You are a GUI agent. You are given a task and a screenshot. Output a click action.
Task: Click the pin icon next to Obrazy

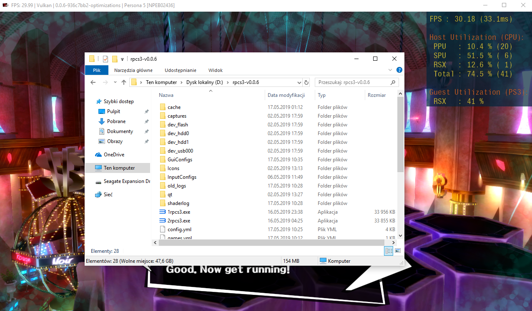tap(146, 141)
